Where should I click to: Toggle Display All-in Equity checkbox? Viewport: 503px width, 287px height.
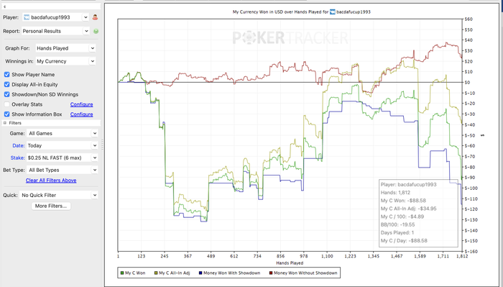[x=6, y=84]
